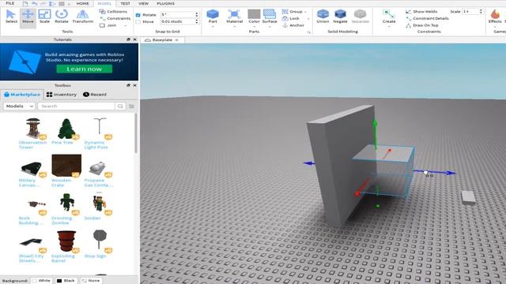
Task: Click the 0.01 studs move field
Action: point(178,21)
